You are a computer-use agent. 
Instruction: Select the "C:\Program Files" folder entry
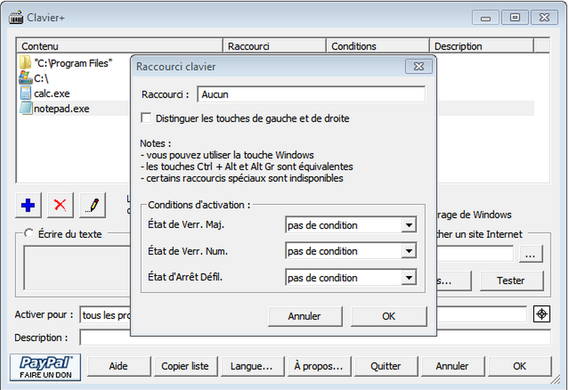[73, 63]
